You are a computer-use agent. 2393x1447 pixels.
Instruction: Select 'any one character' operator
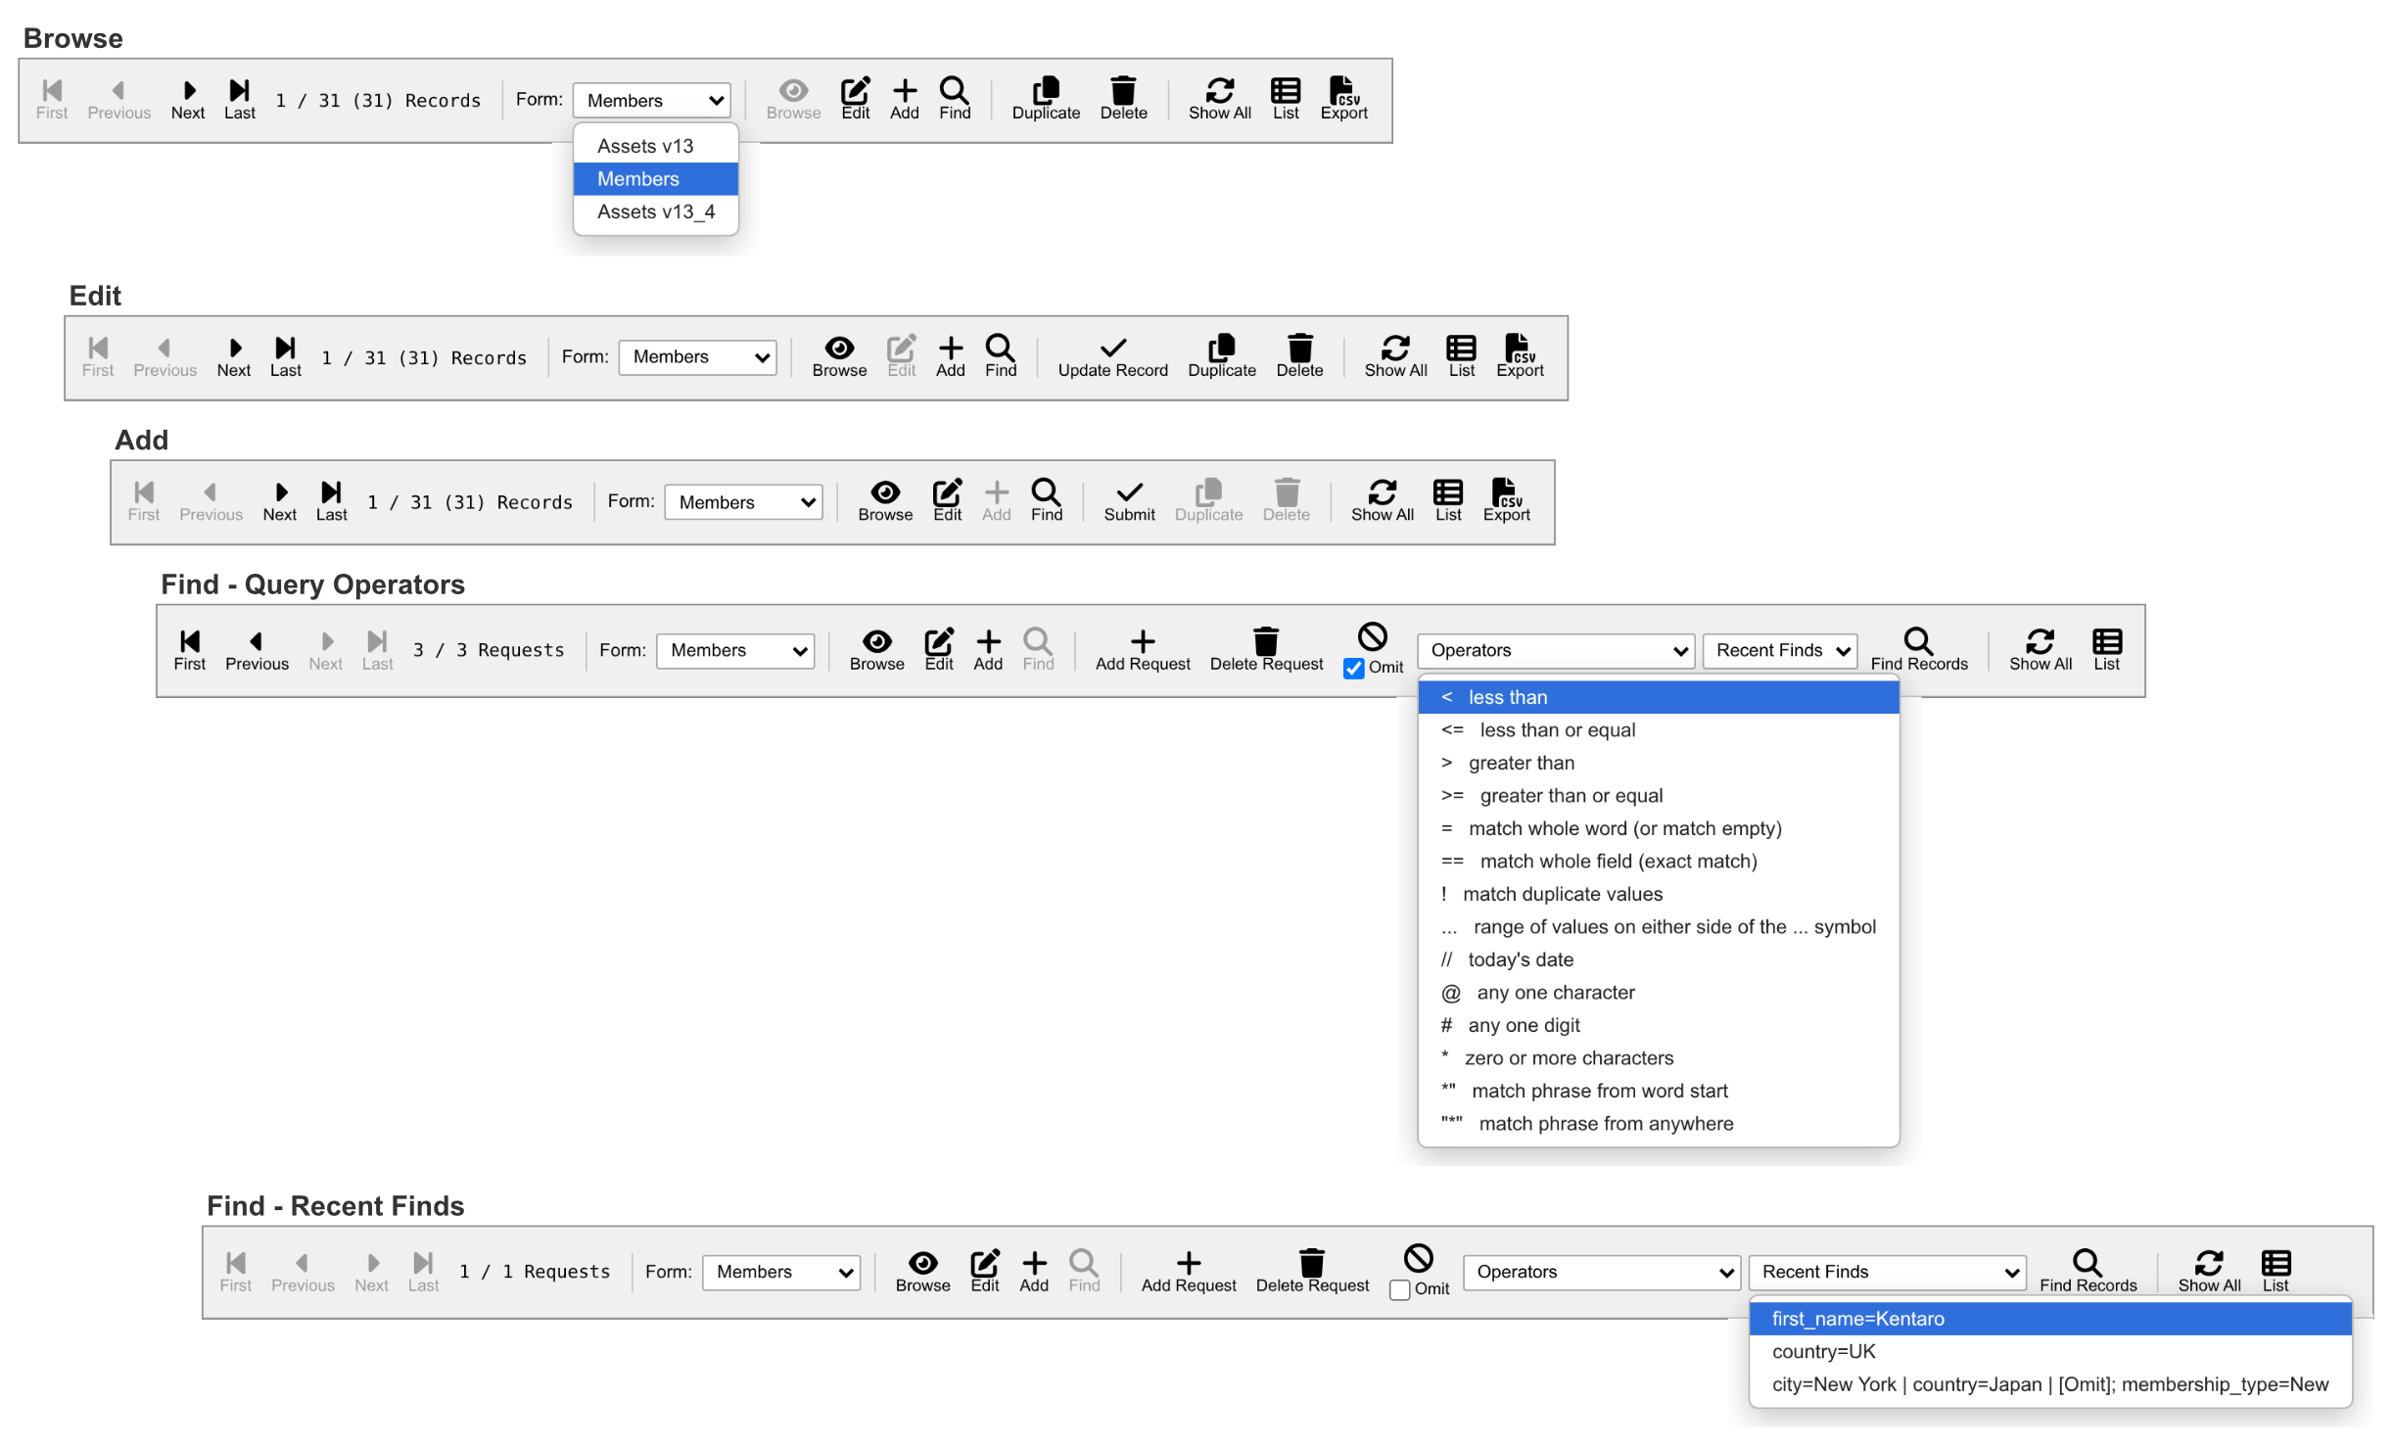(x=1658, y=993)
